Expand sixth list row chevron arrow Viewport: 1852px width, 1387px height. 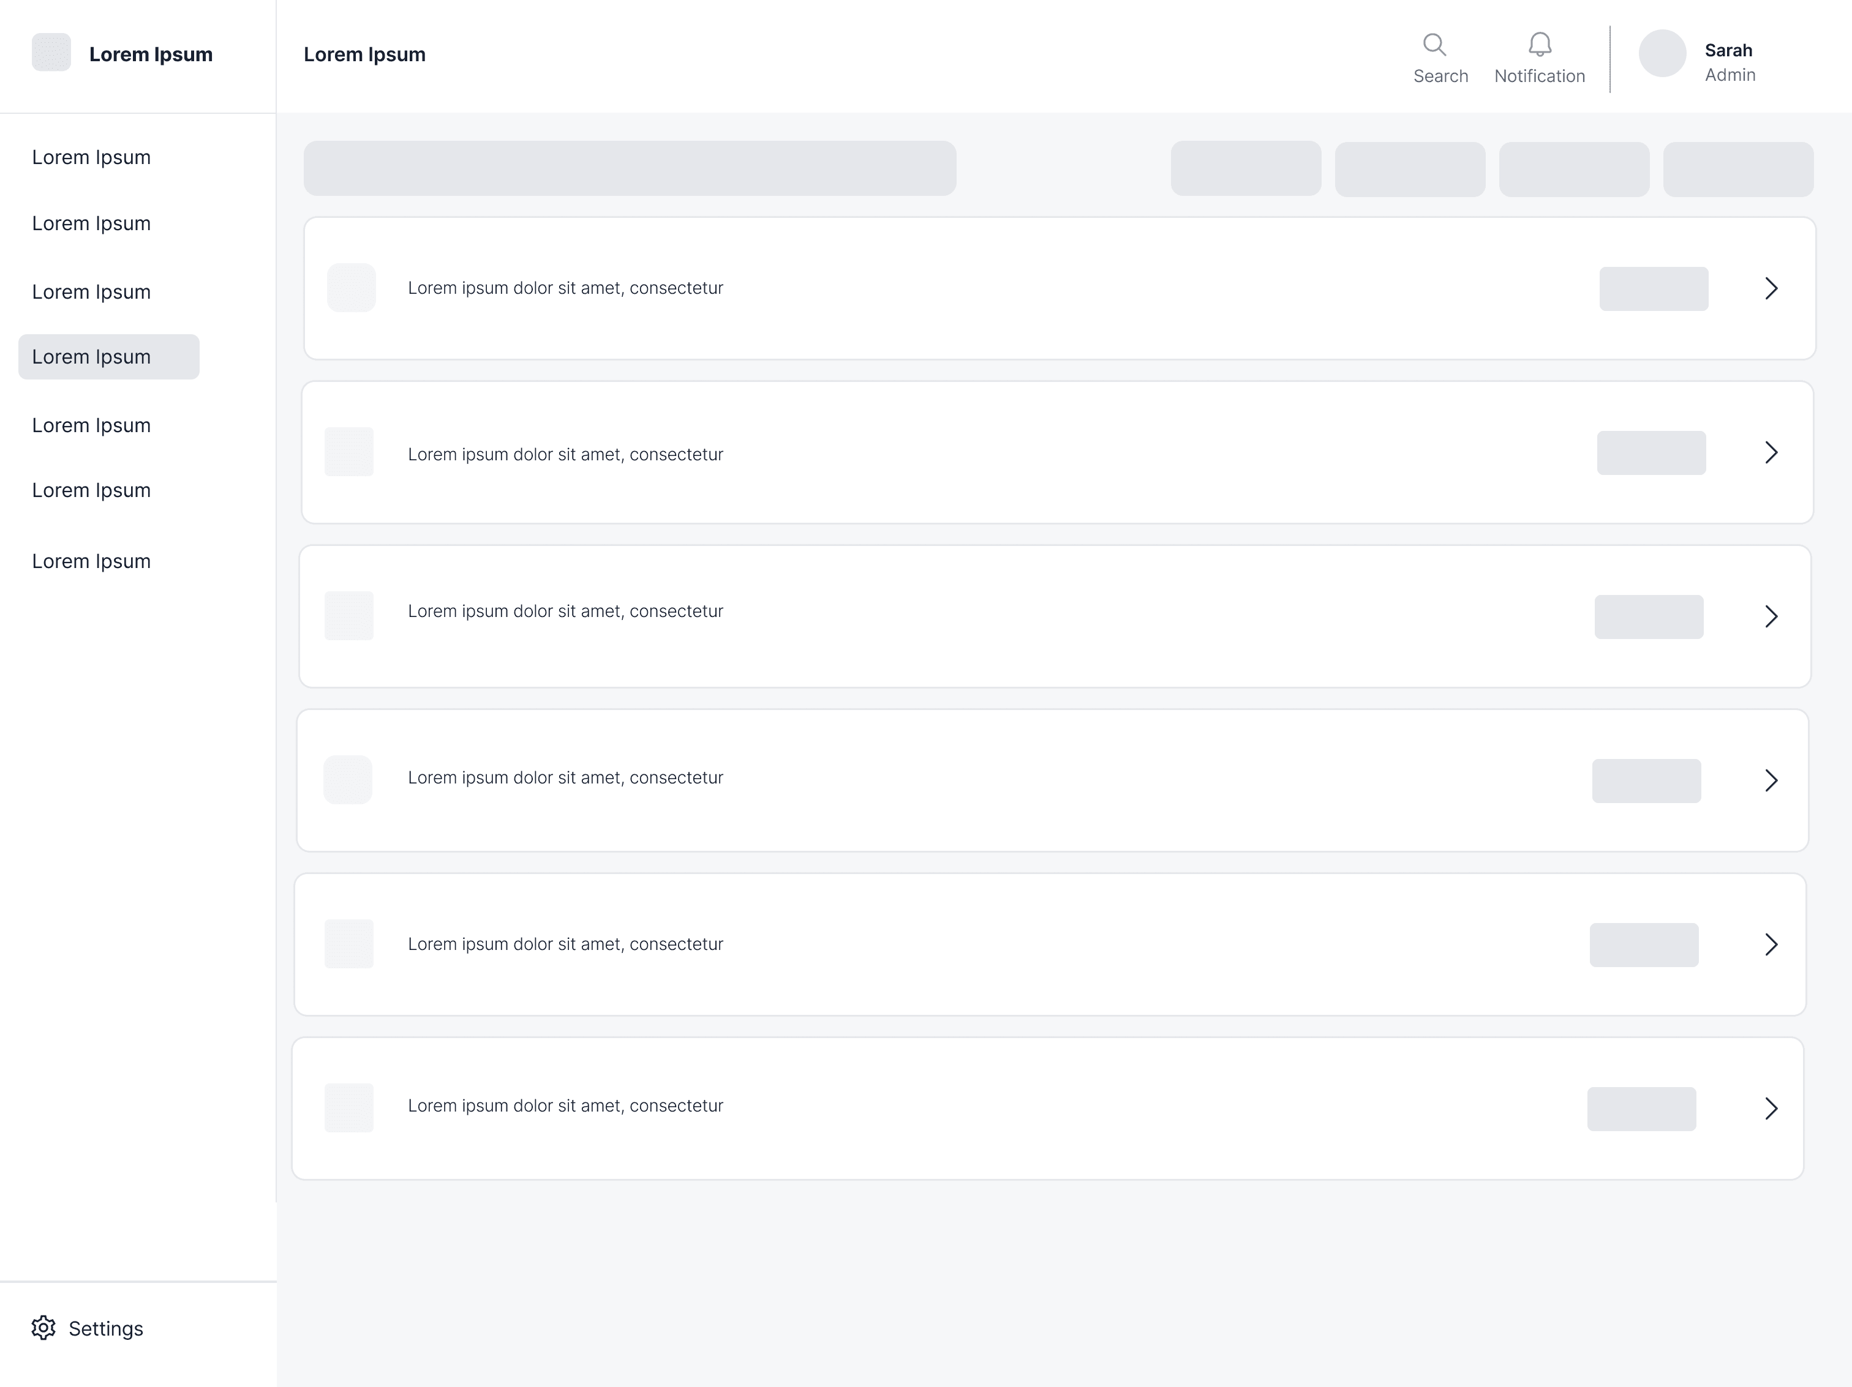coord(1771,1108)
